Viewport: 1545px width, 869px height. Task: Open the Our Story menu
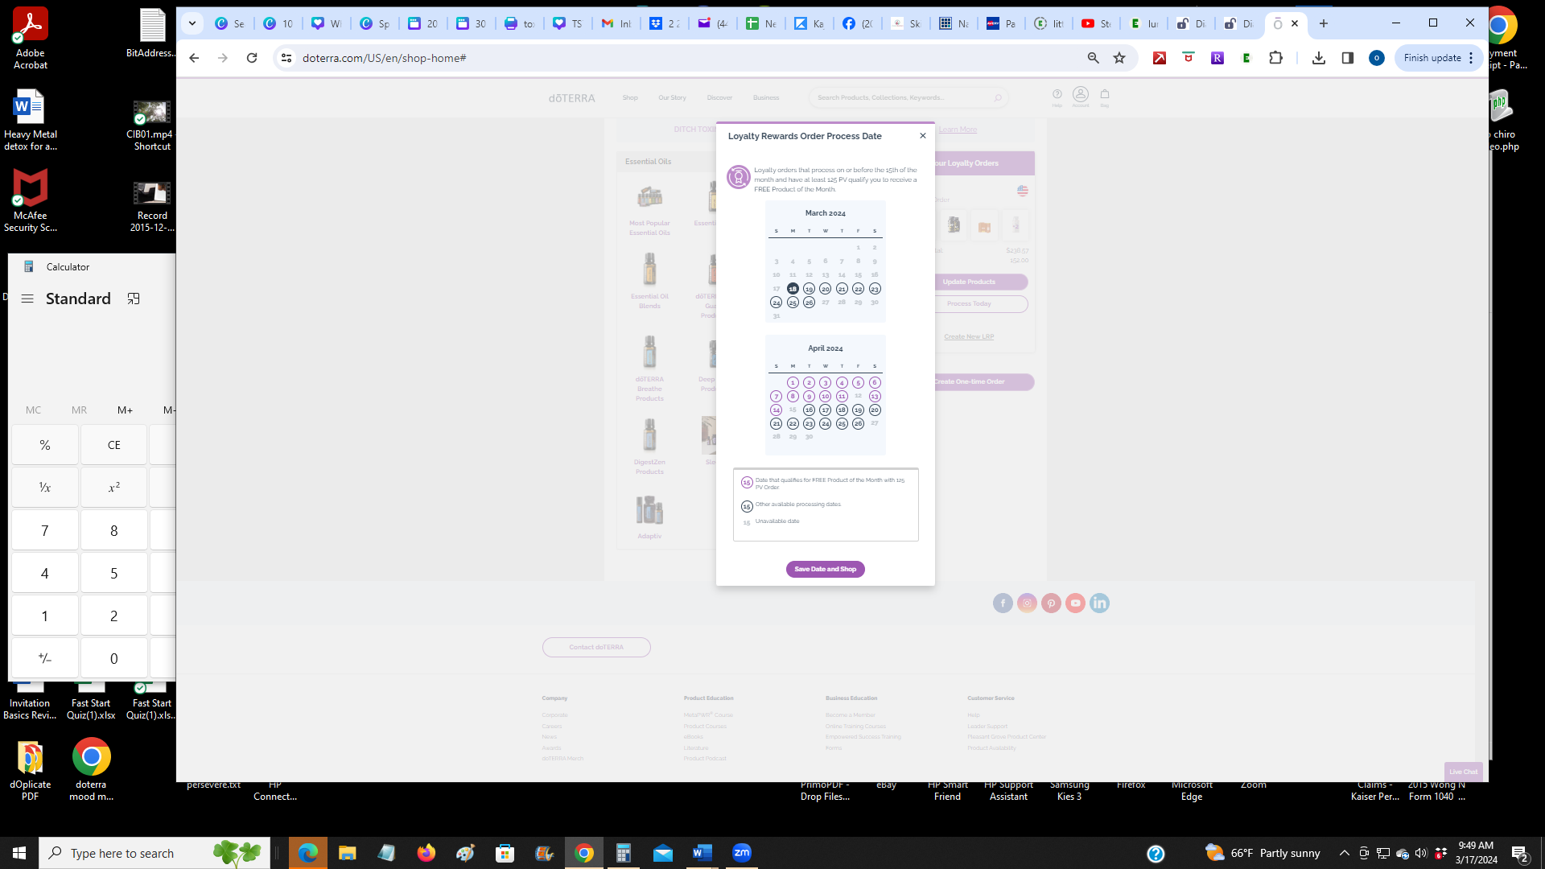point(672,98)
